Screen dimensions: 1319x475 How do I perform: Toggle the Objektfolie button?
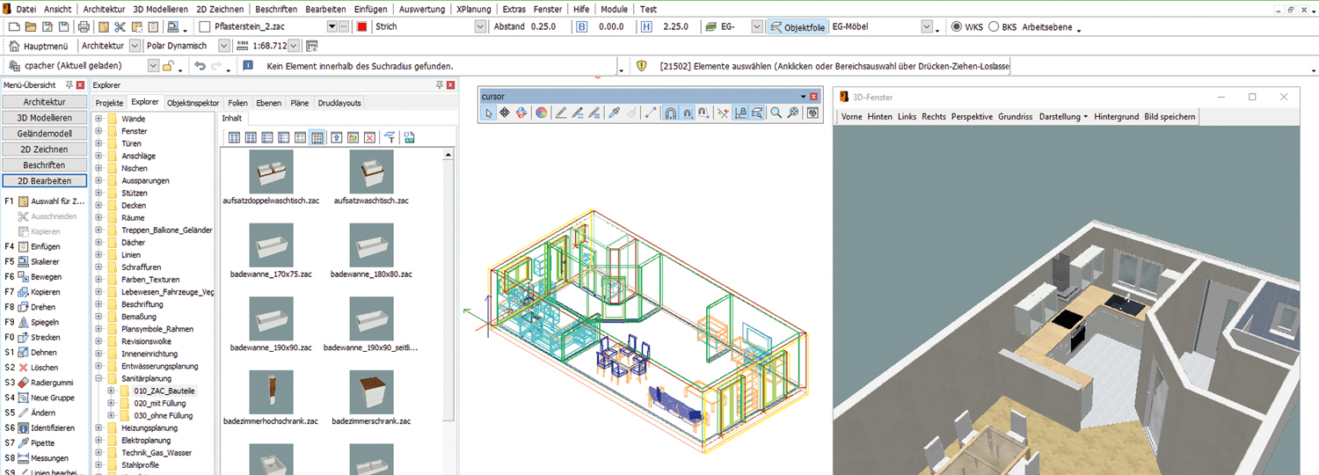(797, 27)
